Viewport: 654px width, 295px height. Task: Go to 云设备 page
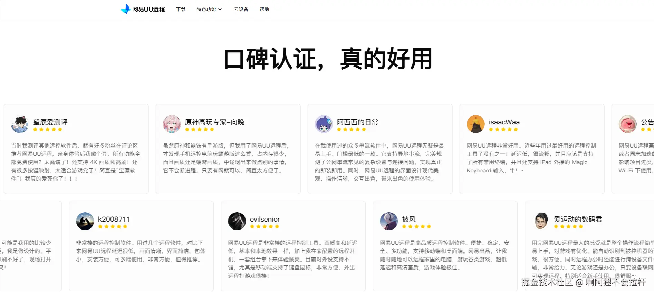tap(241, 9)
